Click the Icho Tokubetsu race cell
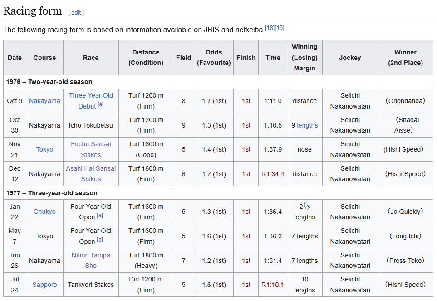437x301 pixels. (x=91, y=125)
